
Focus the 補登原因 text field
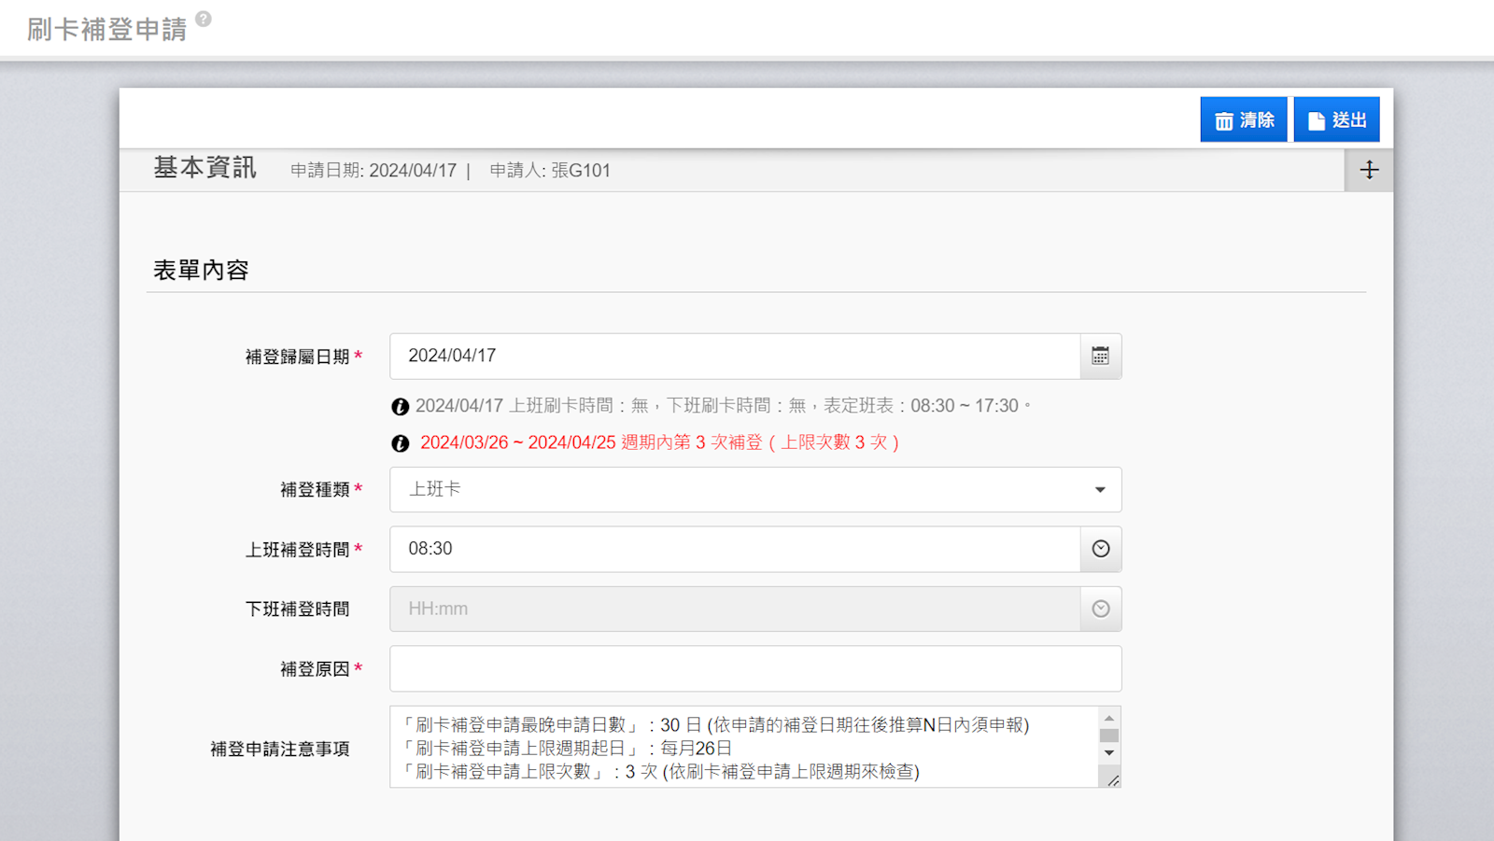[x=755, y=669]
